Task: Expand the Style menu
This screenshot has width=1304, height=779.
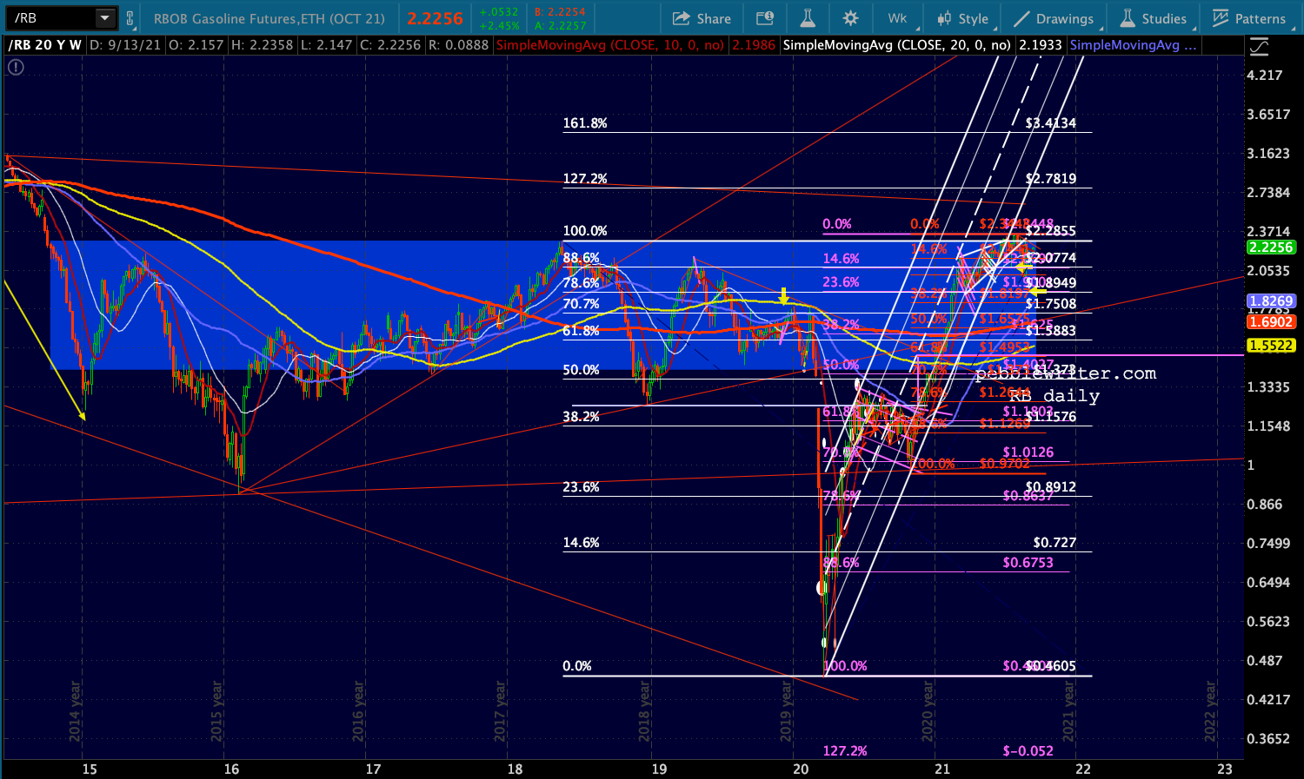Action: coord(962,18)
